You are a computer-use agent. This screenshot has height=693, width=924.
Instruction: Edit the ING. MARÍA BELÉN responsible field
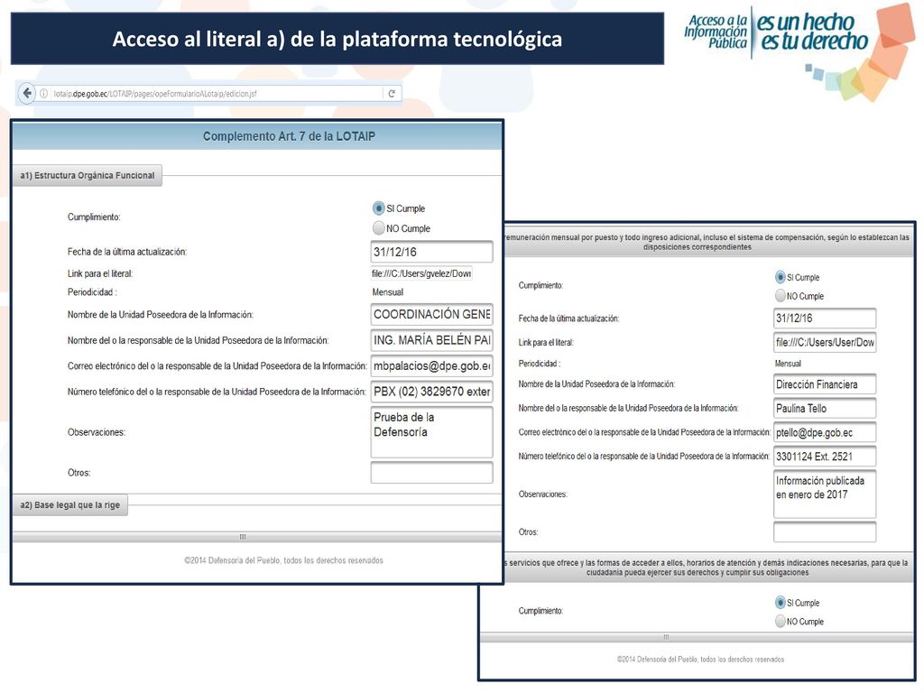click(432, 340)
